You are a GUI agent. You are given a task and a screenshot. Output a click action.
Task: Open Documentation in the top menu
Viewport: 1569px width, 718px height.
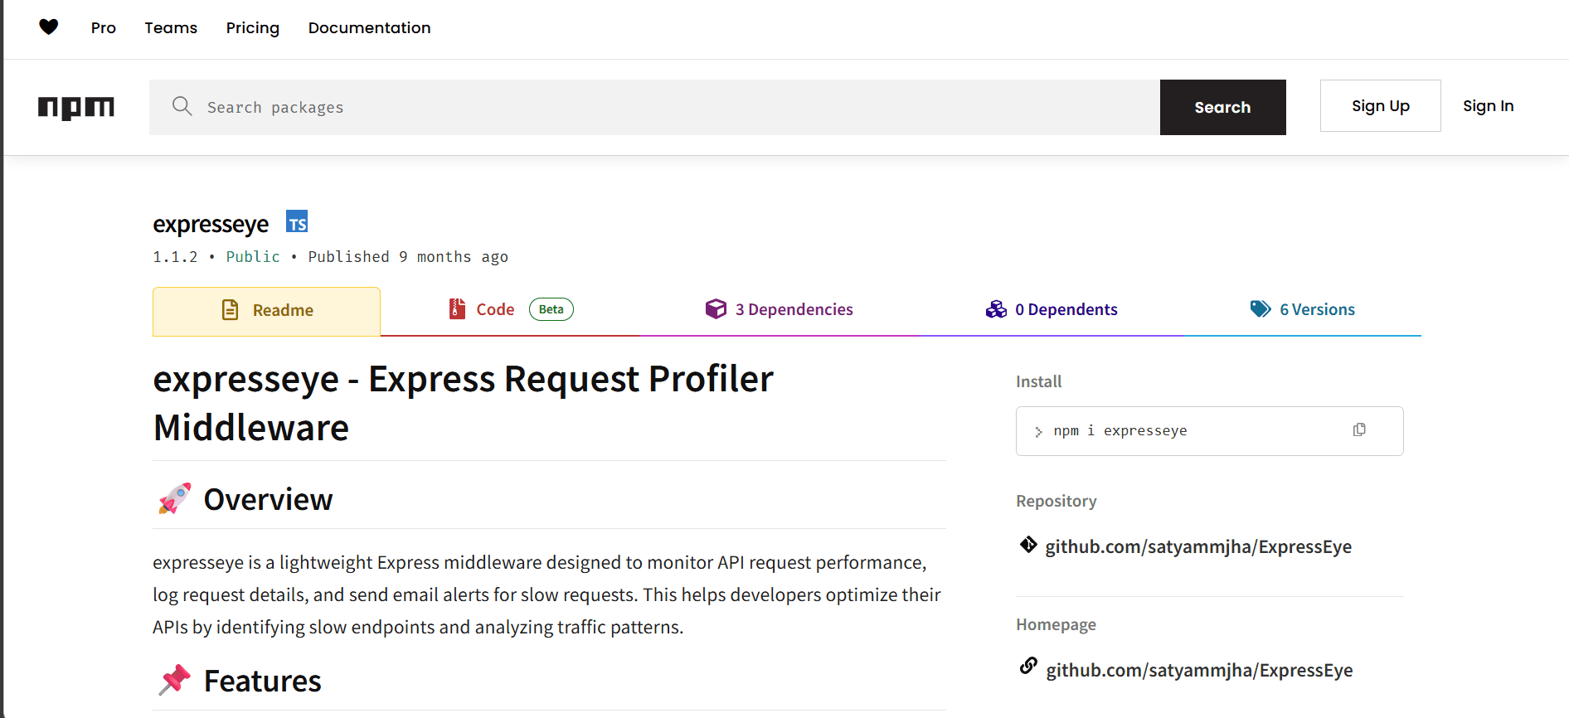click(369, 28)
